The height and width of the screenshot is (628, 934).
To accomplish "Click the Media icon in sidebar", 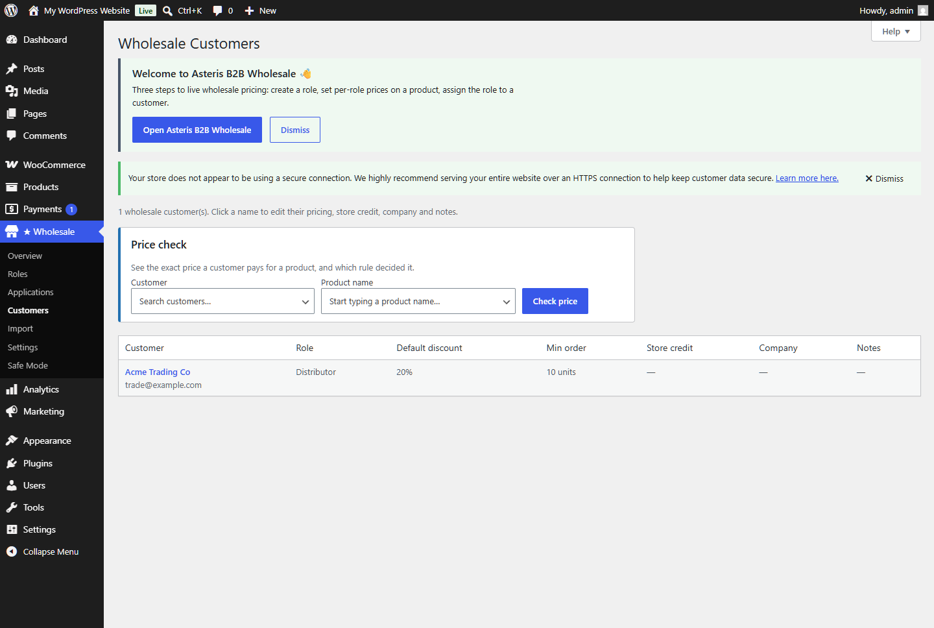I will click(12, 91).
